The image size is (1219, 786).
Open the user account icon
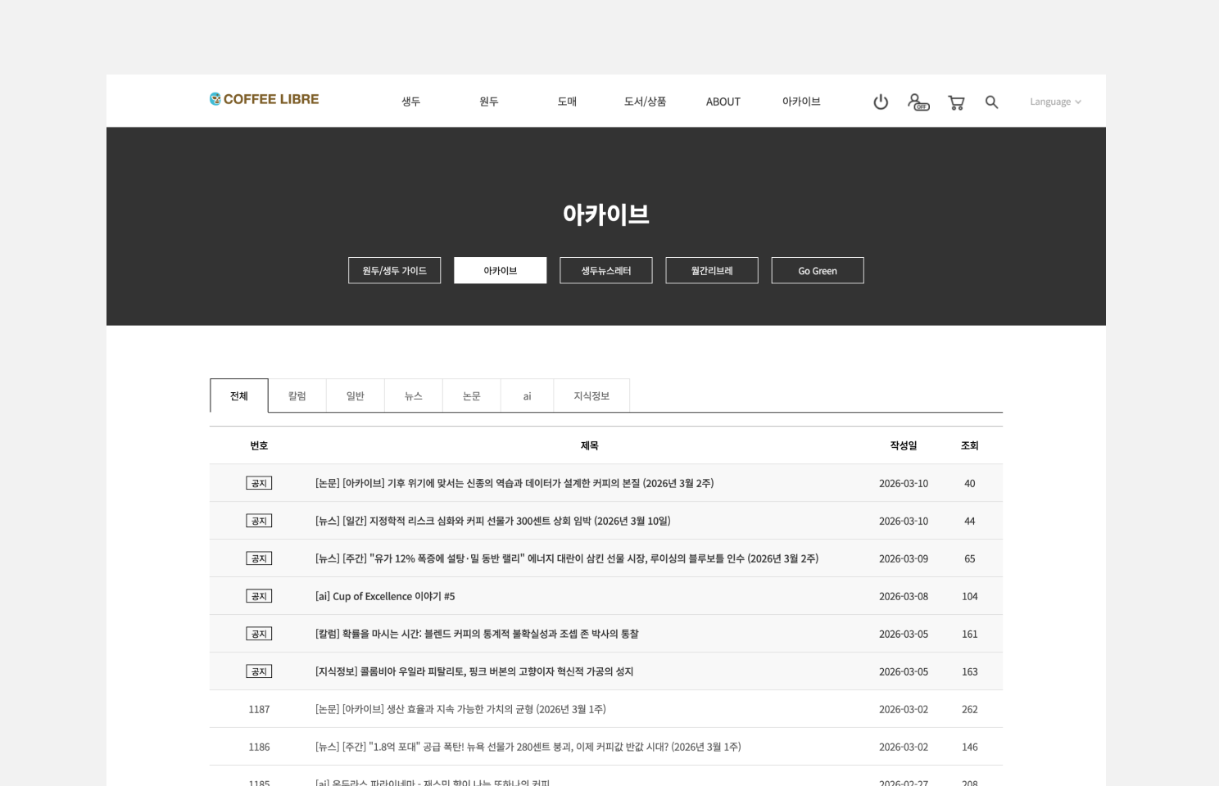pyautogui.click(x=918, y=102)
